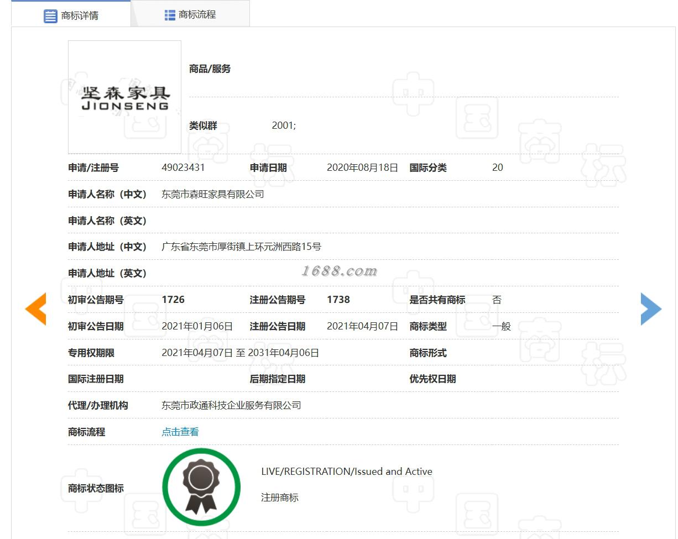Go to next trademark with blue arrow
This screenshot has height=539, width=678.
click(x=651, y=308)
